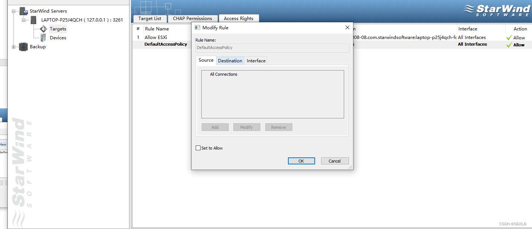Screen dimensions: 532x229
Task: Open the CHAP Permissions tab
Action: coord(192,19)
